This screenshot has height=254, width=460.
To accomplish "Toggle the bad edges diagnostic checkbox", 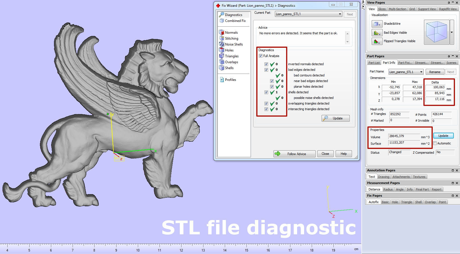I will coord(266,70).
